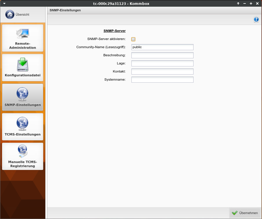Click the blue help question mark icon
Image resolution: width=262 pixels, height=219 pixels.
click(x=256, y=19)
